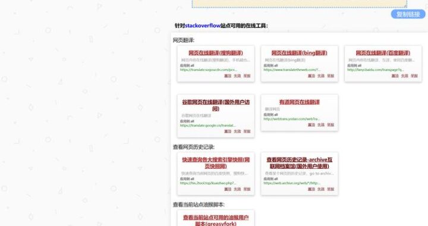Click the translate.sogoucdn.com URL text
This screenshot has height=226, width=428.
click(x=209, y=70)
